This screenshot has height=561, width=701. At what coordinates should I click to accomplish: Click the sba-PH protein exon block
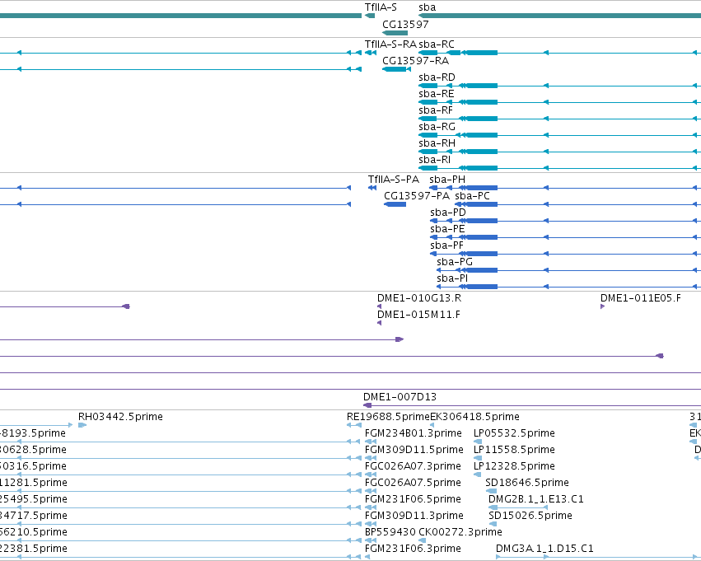482,188
